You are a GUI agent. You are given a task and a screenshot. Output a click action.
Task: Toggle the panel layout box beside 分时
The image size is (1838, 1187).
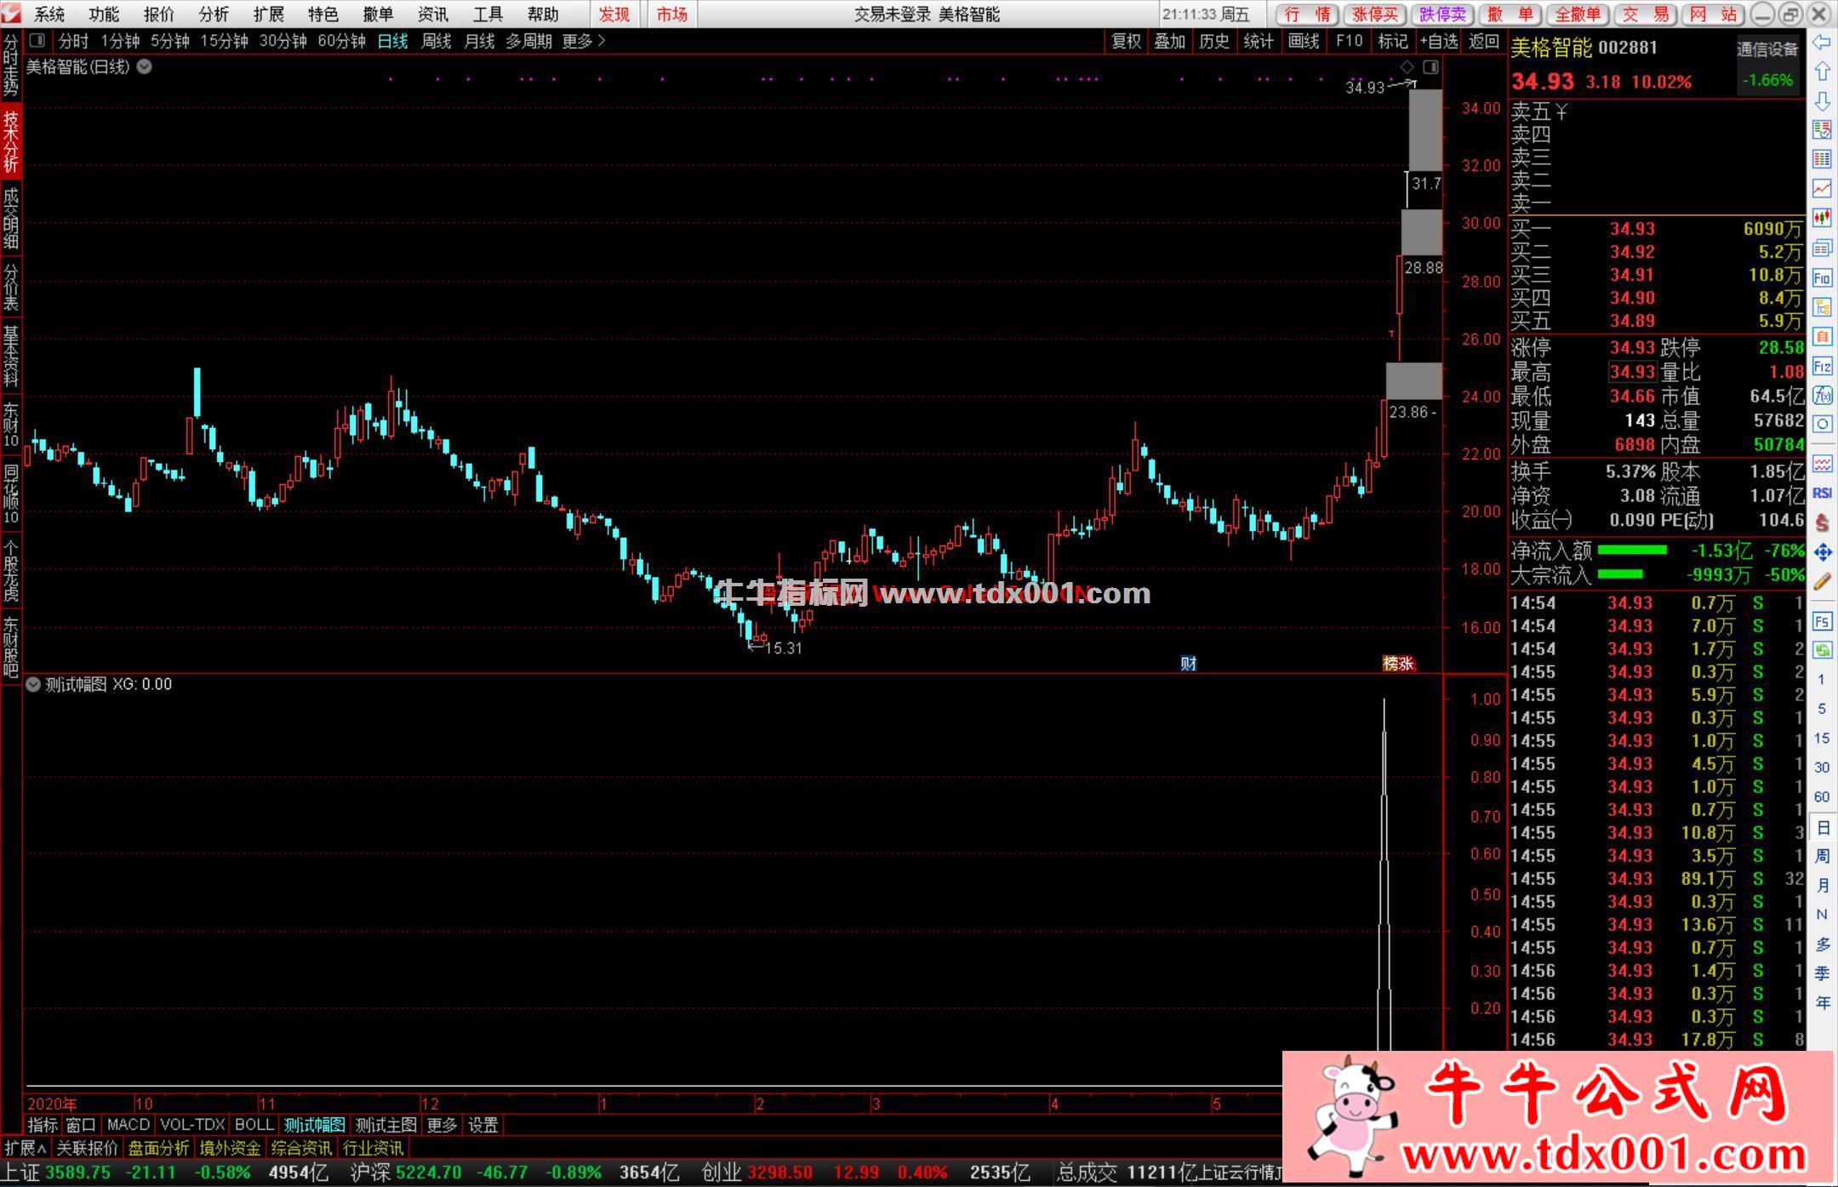pyautogui.click(x=37, y=41)
